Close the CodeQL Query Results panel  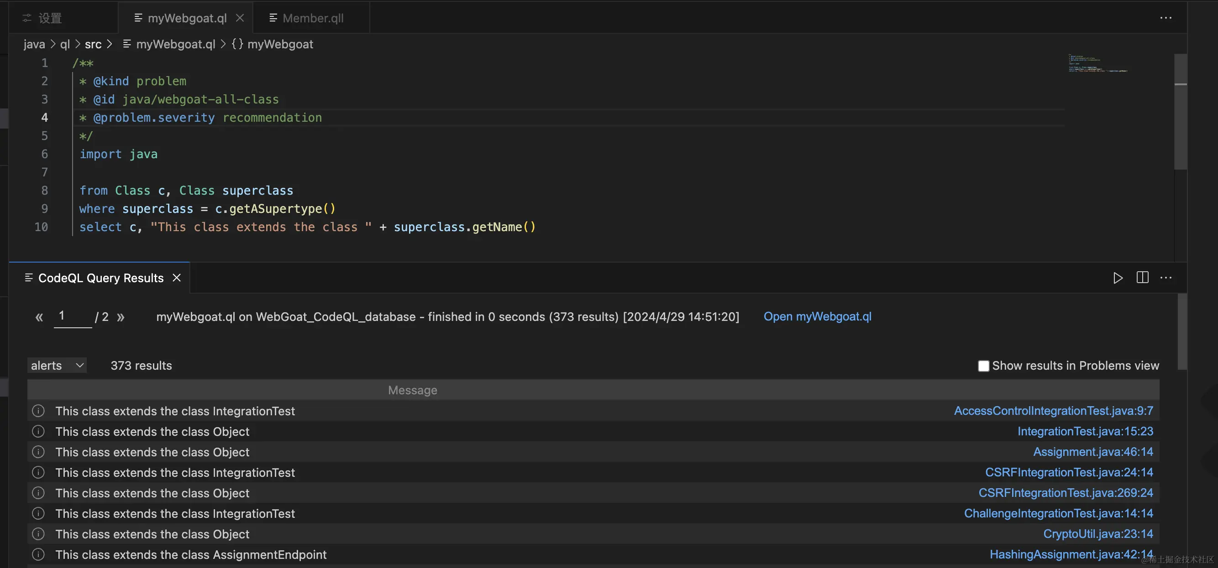point(177,278)
